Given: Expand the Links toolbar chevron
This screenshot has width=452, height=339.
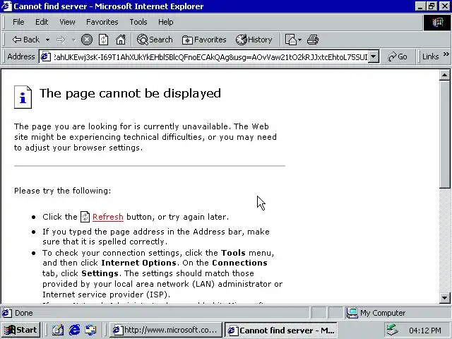Looking at the screenshot, I should pyautogui.click(x=446, y=54).
